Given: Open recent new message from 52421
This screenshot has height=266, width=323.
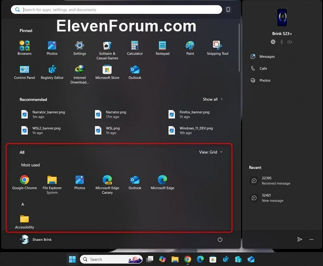Looking at the screenshot, I should click(267, 198).
